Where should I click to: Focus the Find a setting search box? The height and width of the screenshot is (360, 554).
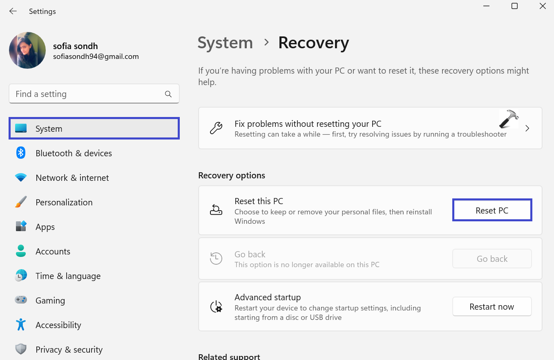88,94
